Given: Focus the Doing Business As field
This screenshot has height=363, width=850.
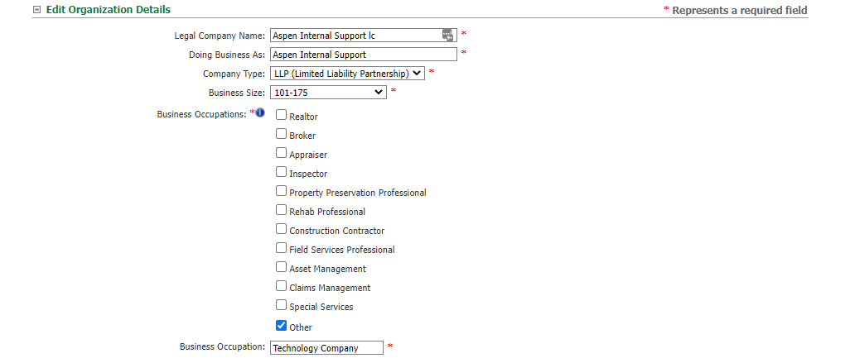Looking at the screenshot, I should click(363, 54).
